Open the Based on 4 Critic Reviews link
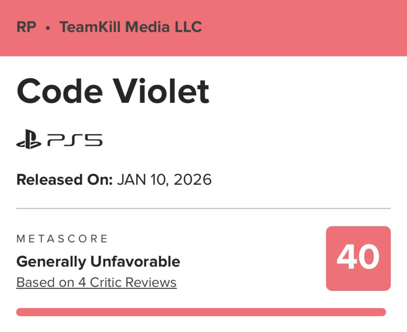This screenshot has height=332, width=407. tap(96, 282)
